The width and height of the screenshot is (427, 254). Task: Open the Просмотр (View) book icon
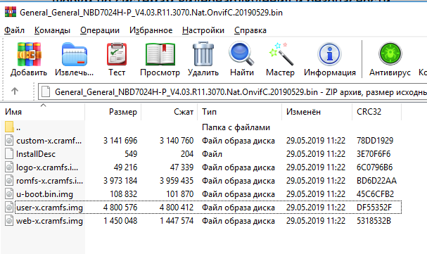160,54
